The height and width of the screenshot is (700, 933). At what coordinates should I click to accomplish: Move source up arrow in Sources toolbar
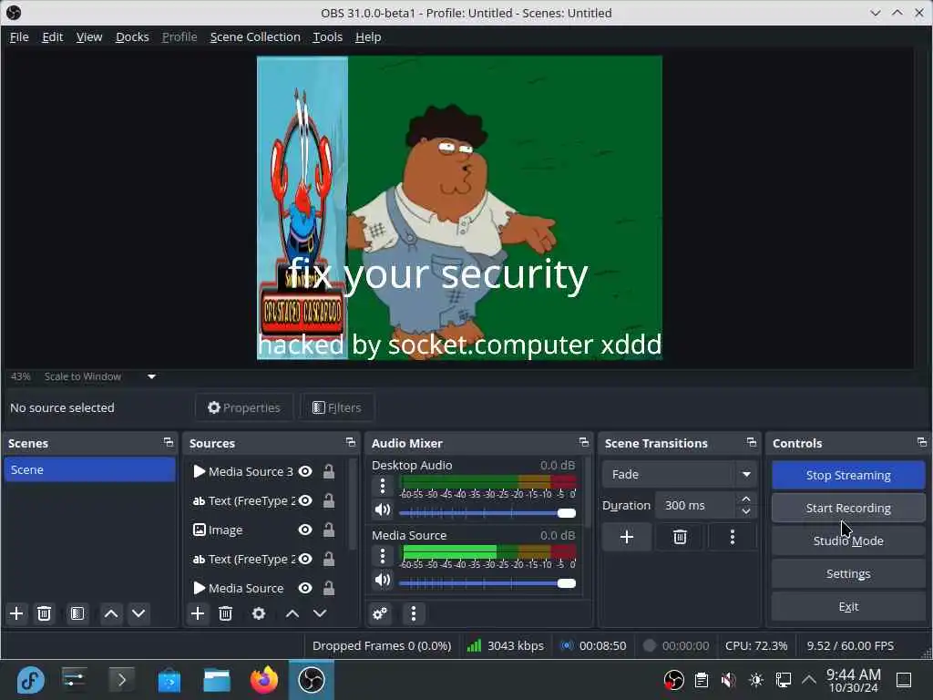click(292, 613)
